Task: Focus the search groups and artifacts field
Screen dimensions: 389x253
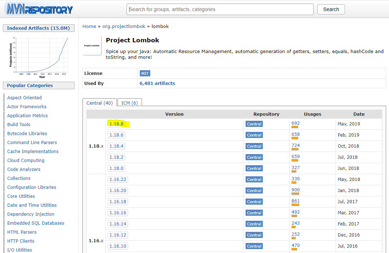Action: click(220, 9)
